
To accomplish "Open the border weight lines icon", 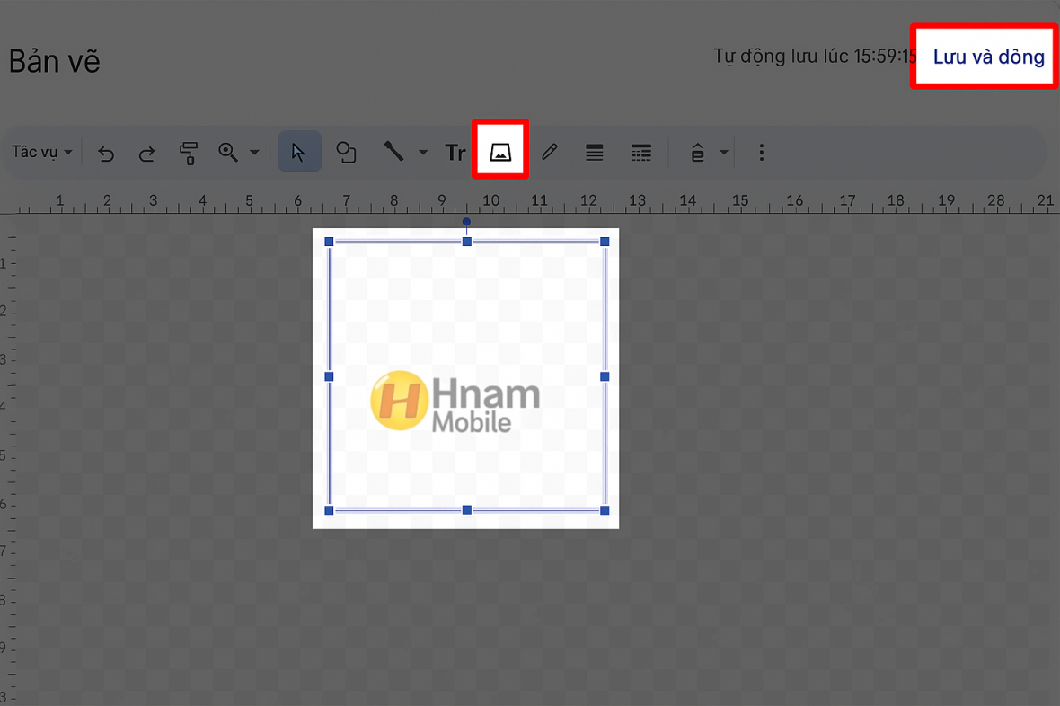I will (594, 153).
